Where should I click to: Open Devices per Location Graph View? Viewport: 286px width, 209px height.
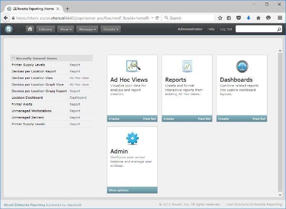38,85
